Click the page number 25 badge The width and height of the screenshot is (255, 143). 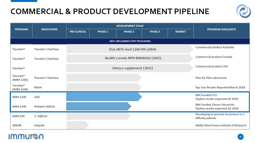pyautogui.click(x=240, y=137)
